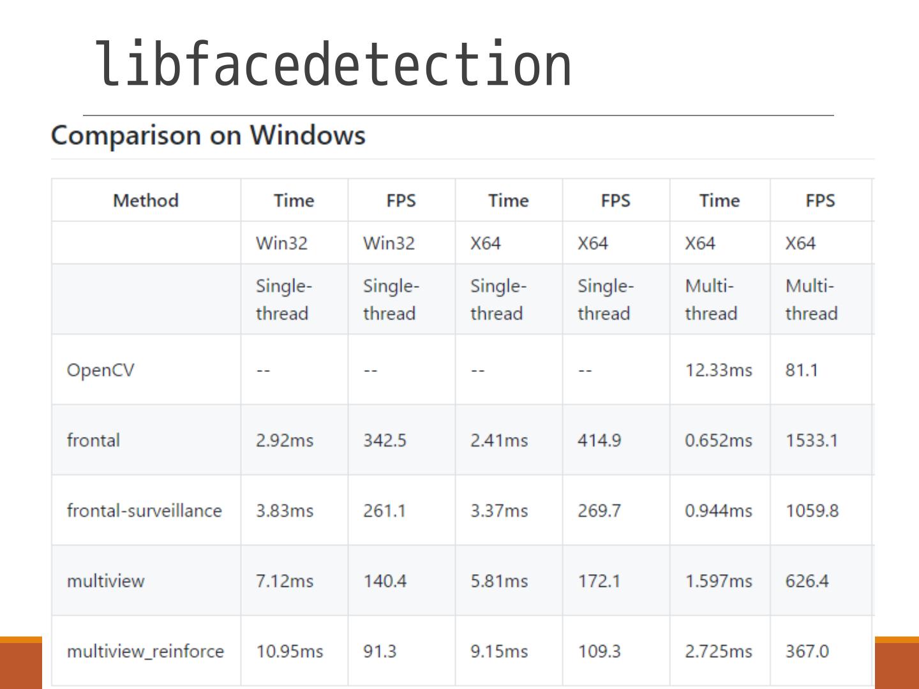Click the 0.944ms time cell
The image size is (919, 689).
coord(719,510)
